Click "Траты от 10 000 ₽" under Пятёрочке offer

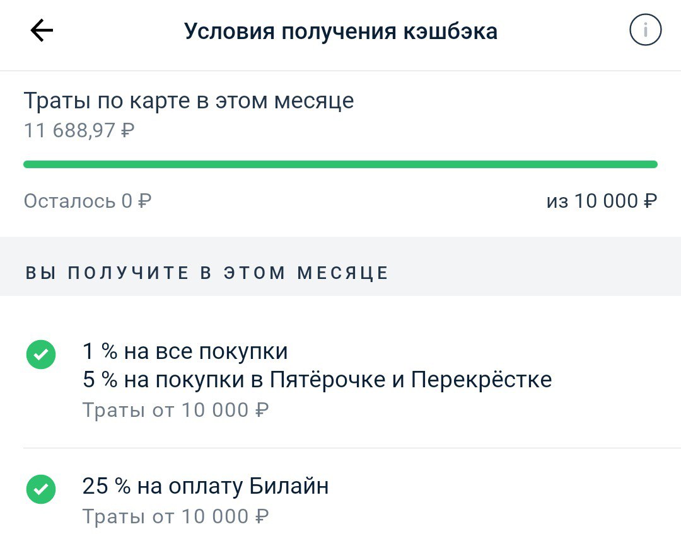tap(175, 410)
